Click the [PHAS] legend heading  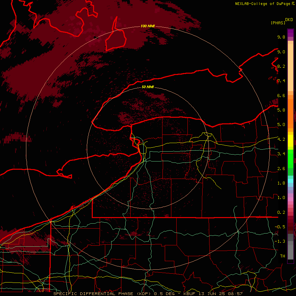[x=278, y=23]
